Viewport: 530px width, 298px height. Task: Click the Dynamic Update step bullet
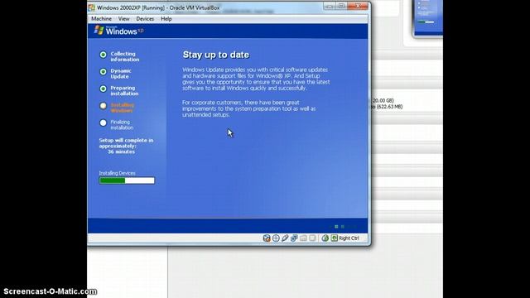click(103, 72)
